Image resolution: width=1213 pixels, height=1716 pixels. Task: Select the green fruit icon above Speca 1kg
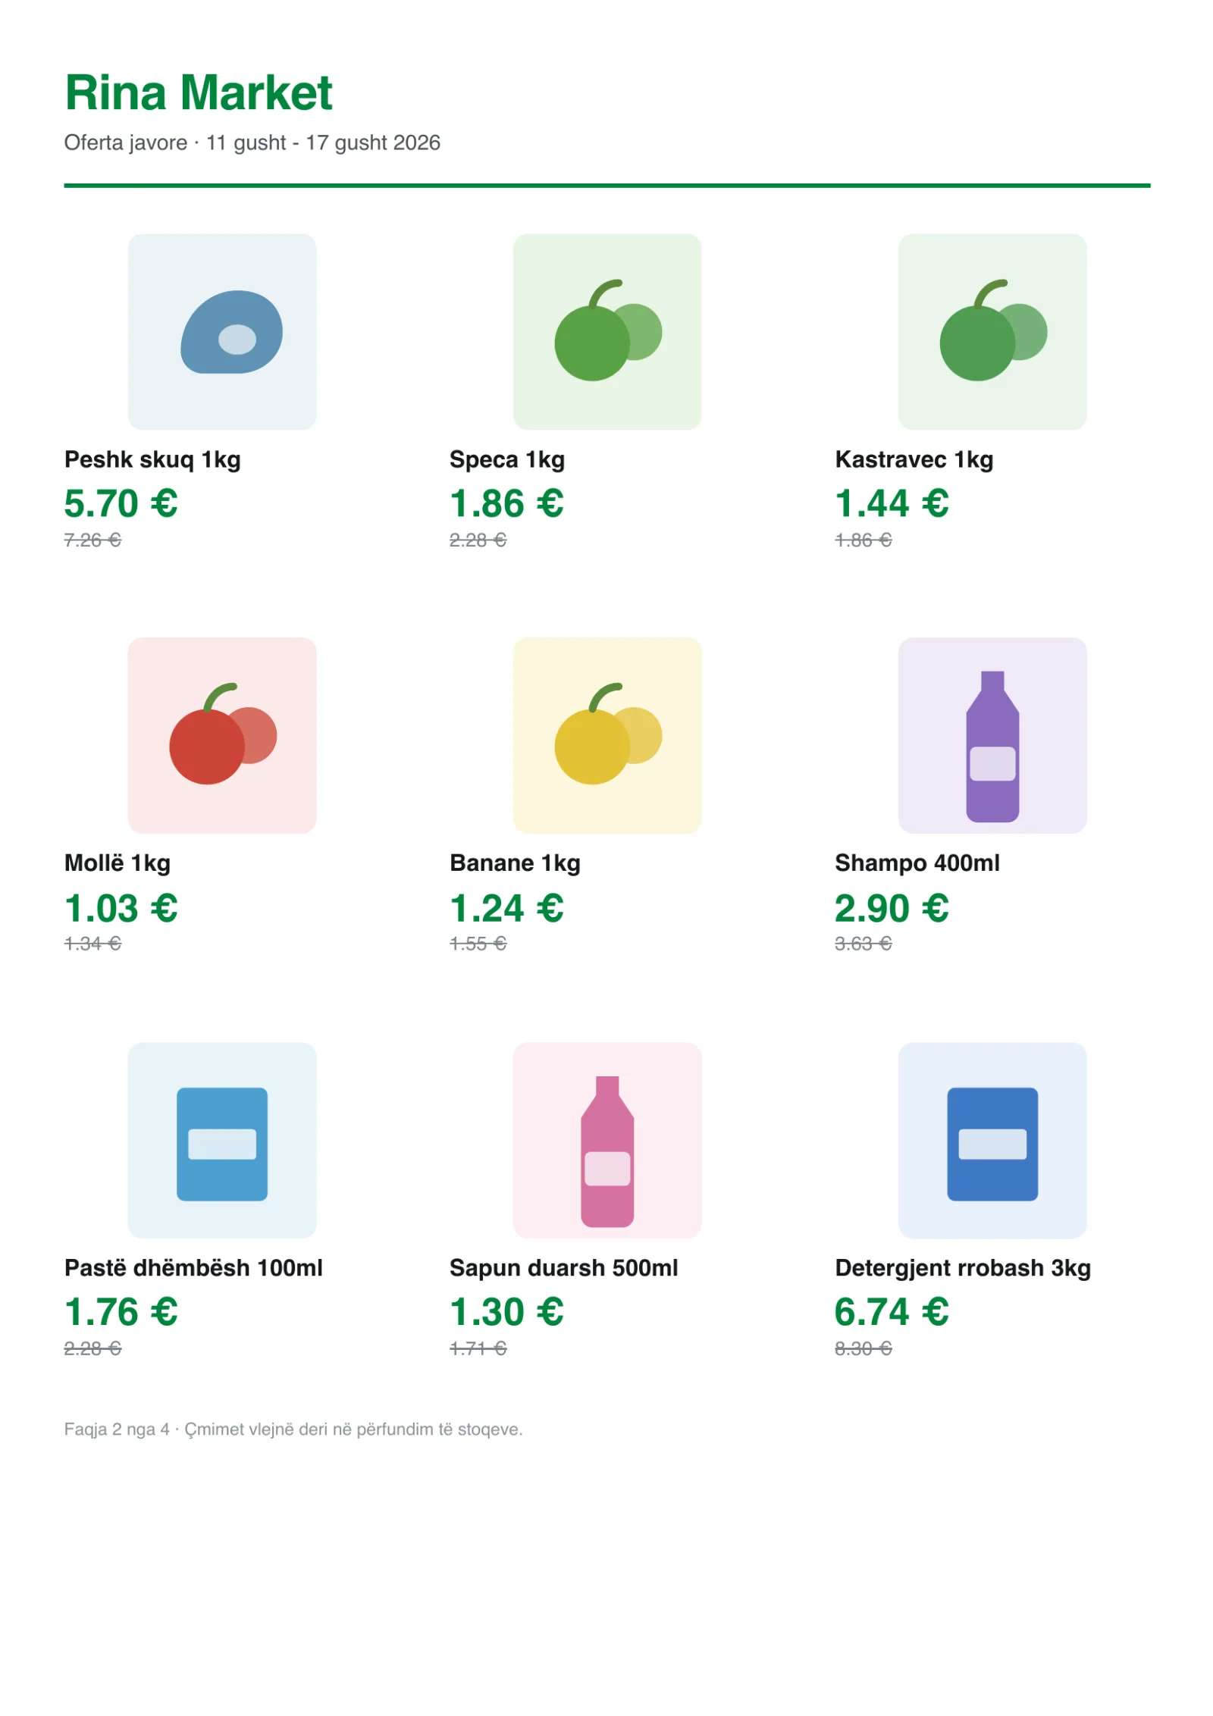pyautogui.click(x=608, y=330)
